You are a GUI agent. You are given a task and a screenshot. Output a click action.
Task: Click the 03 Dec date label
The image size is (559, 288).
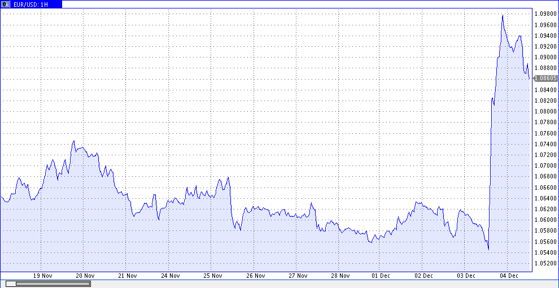[x=466, y=276]
